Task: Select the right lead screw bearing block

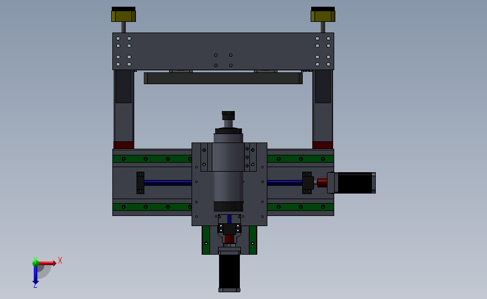Action: (x=307, y=183)
